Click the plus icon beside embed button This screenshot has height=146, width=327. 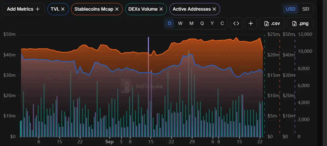click(x=251, y=23)
